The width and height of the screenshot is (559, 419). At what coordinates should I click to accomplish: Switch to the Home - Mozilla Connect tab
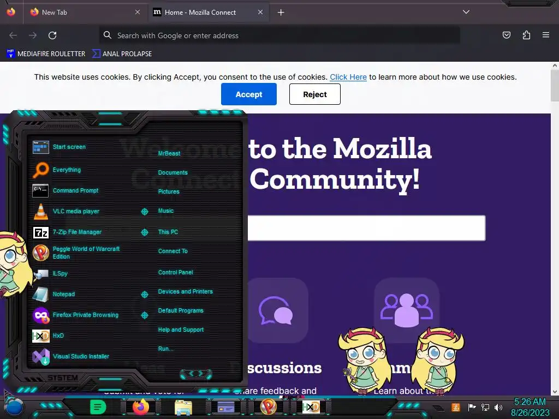click(209, 12)
